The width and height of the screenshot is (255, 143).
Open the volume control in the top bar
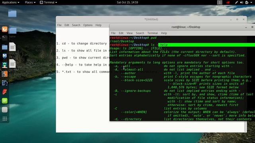(x=242, y=2)
